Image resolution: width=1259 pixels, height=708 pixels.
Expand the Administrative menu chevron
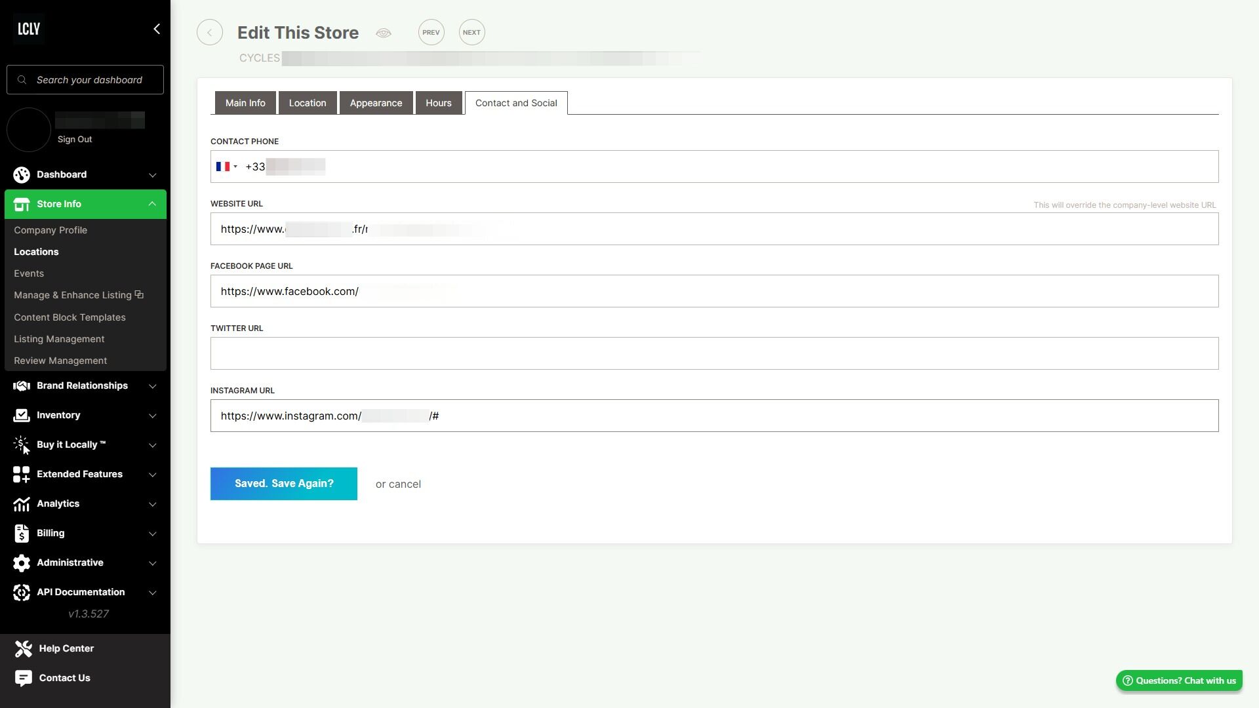click(152, 563)
